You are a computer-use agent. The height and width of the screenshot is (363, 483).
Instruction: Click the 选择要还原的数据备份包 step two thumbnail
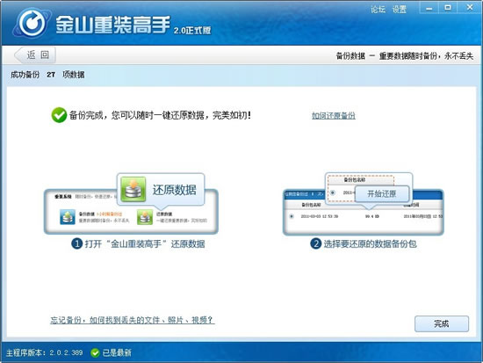click(364, 204)
